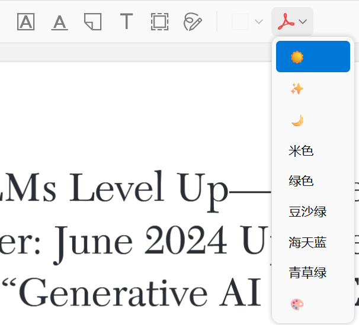Apply the 海天蓝 background theme
359x325 pixels.
coord(313,242)
